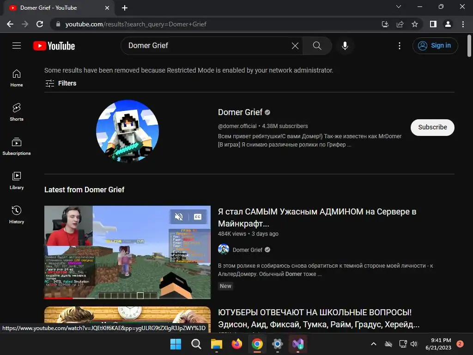Open a new browser tab
The height and width of the screenshot is (355, 473).
(x=125, y=8)
